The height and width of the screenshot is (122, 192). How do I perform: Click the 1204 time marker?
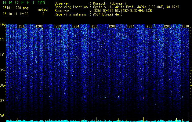tap(76, 26)
